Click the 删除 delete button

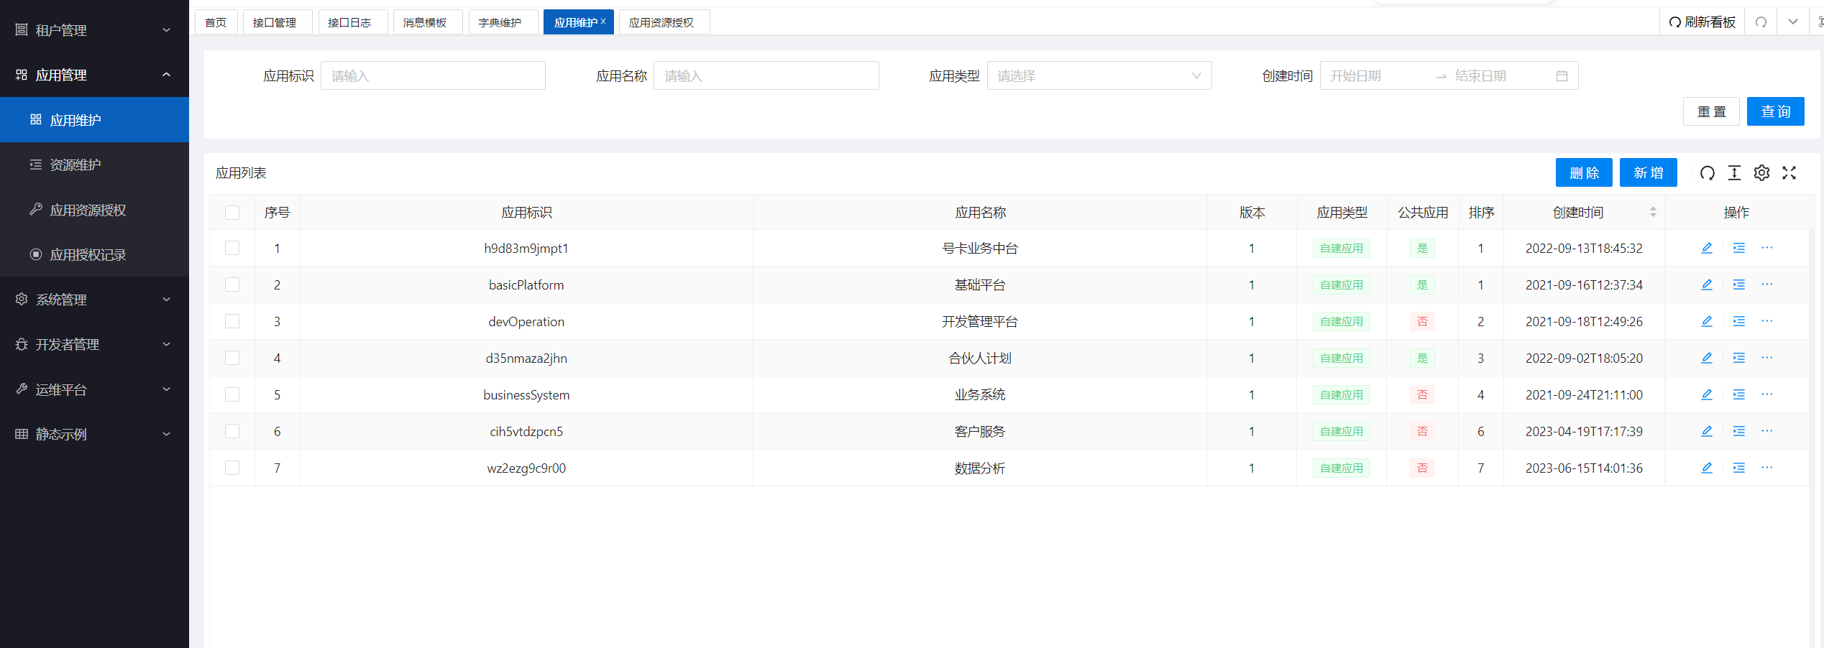[x=1584, y=172]
